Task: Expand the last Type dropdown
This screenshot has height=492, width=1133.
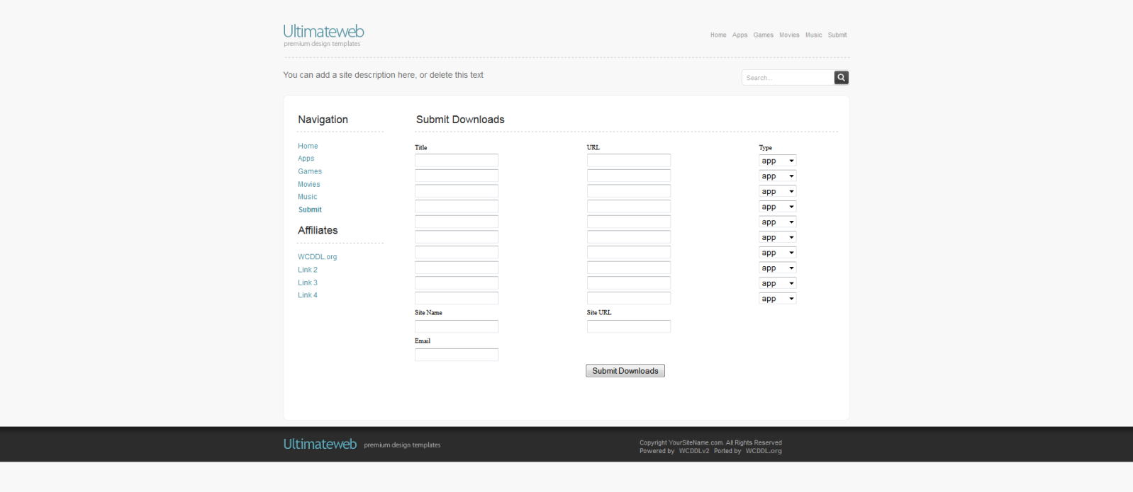Action: click(777, 299)
